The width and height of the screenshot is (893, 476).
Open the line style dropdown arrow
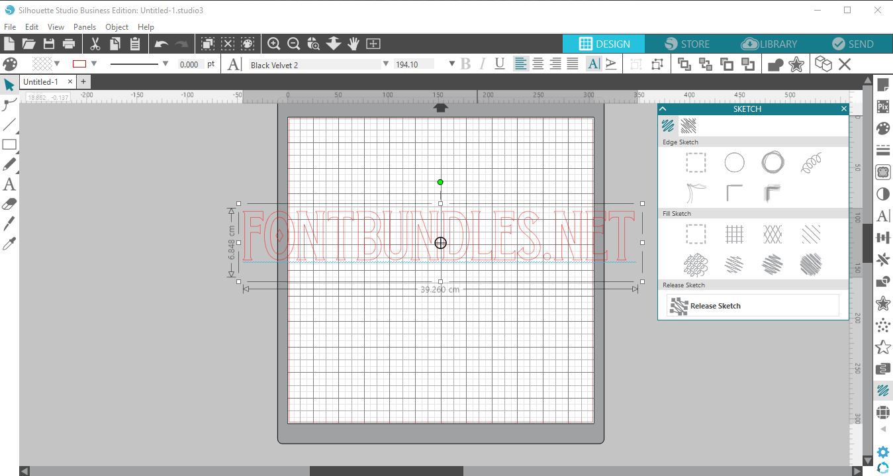pyautogui.click(x=165, y=64)
